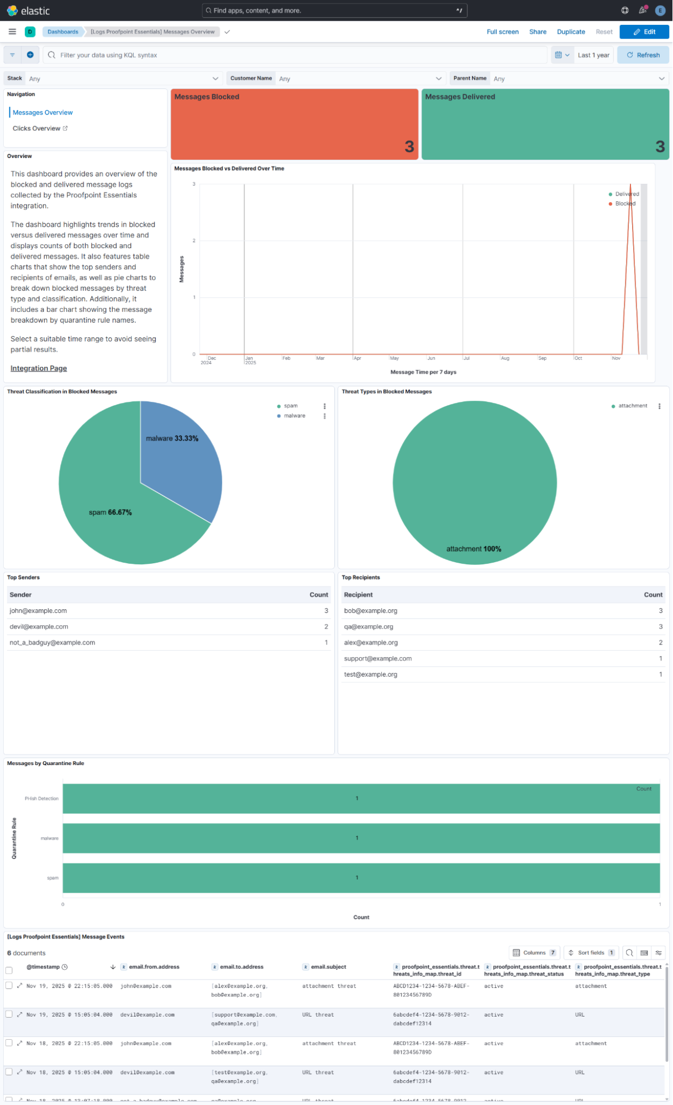Screen dimensions: 673x1105
Task: Open additional display settings icon
Action: point(659,952)
